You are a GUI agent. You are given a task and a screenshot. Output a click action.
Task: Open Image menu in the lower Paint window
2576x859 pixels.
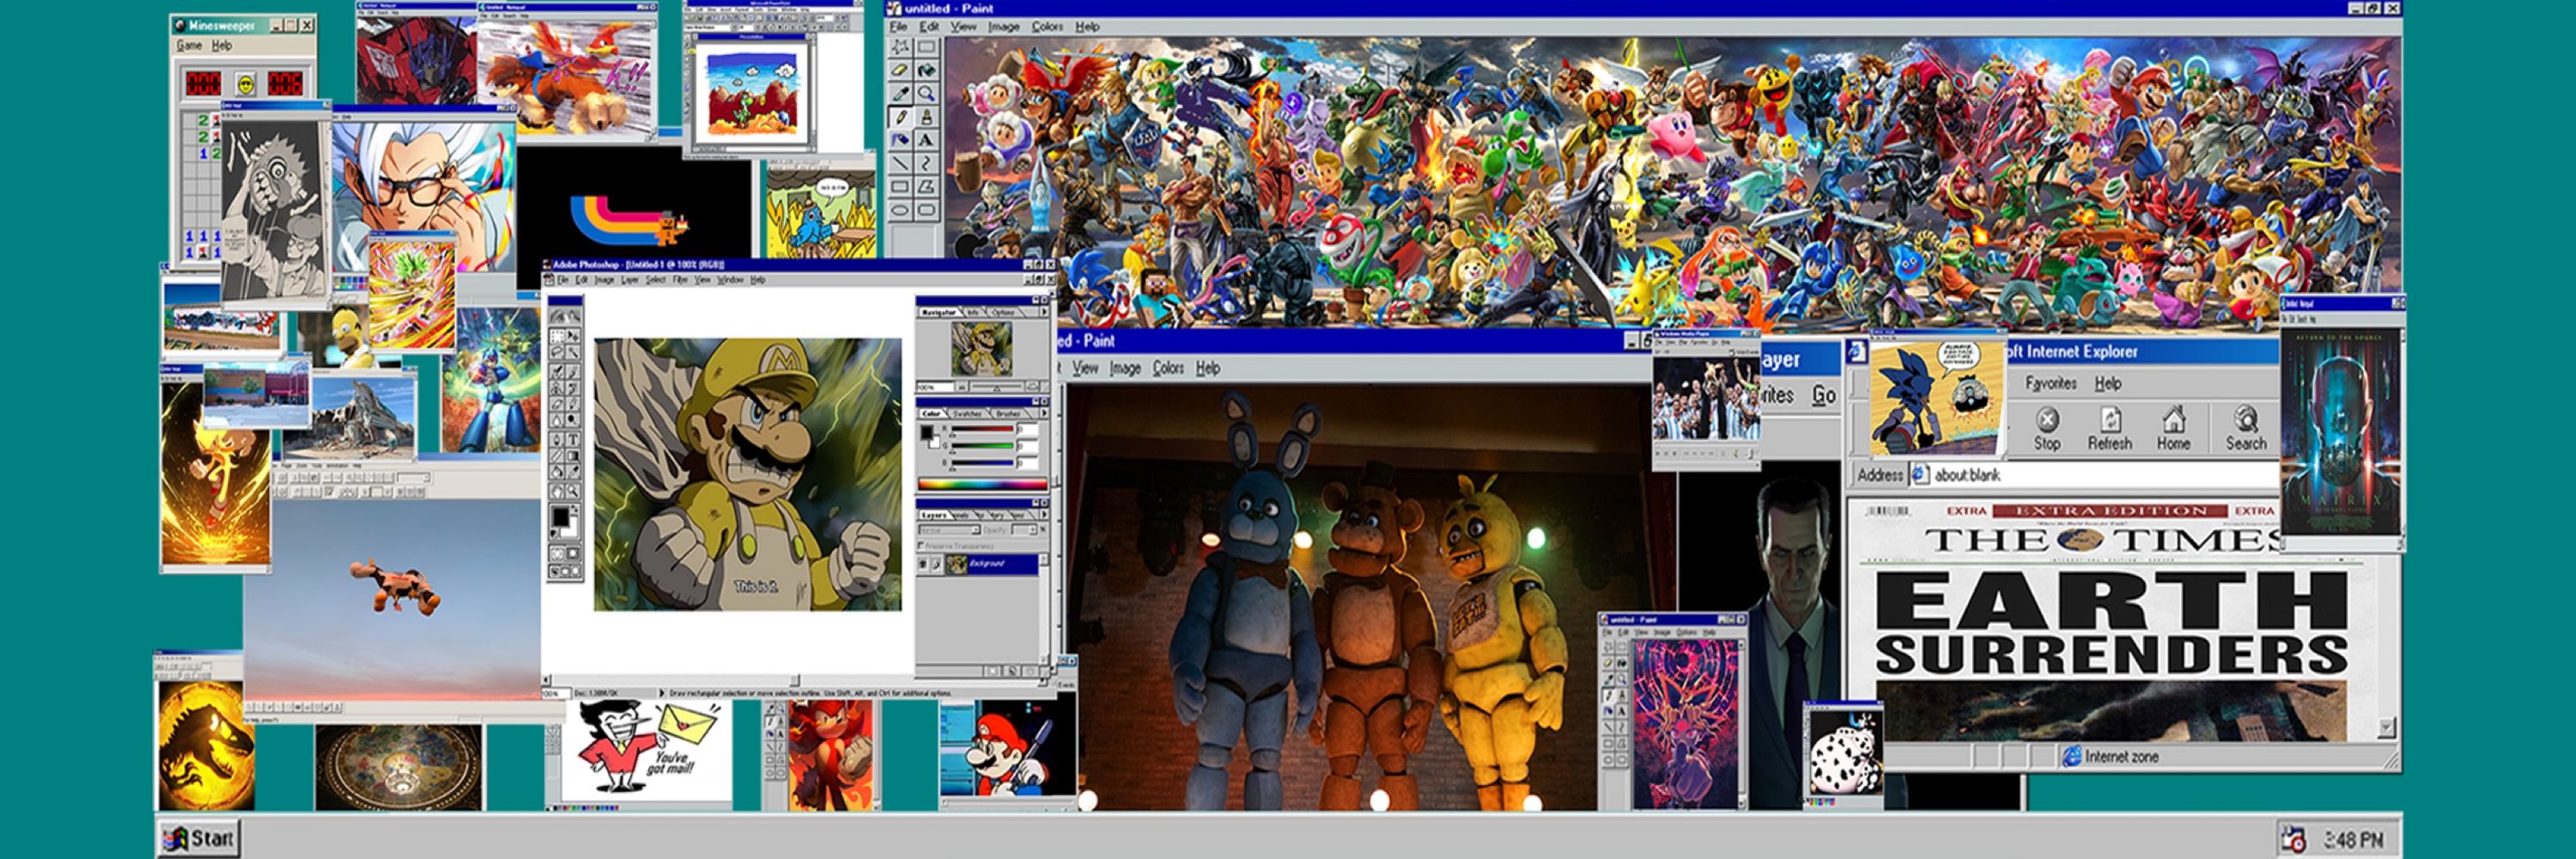pyautogui.click(x=1125, y=368)
